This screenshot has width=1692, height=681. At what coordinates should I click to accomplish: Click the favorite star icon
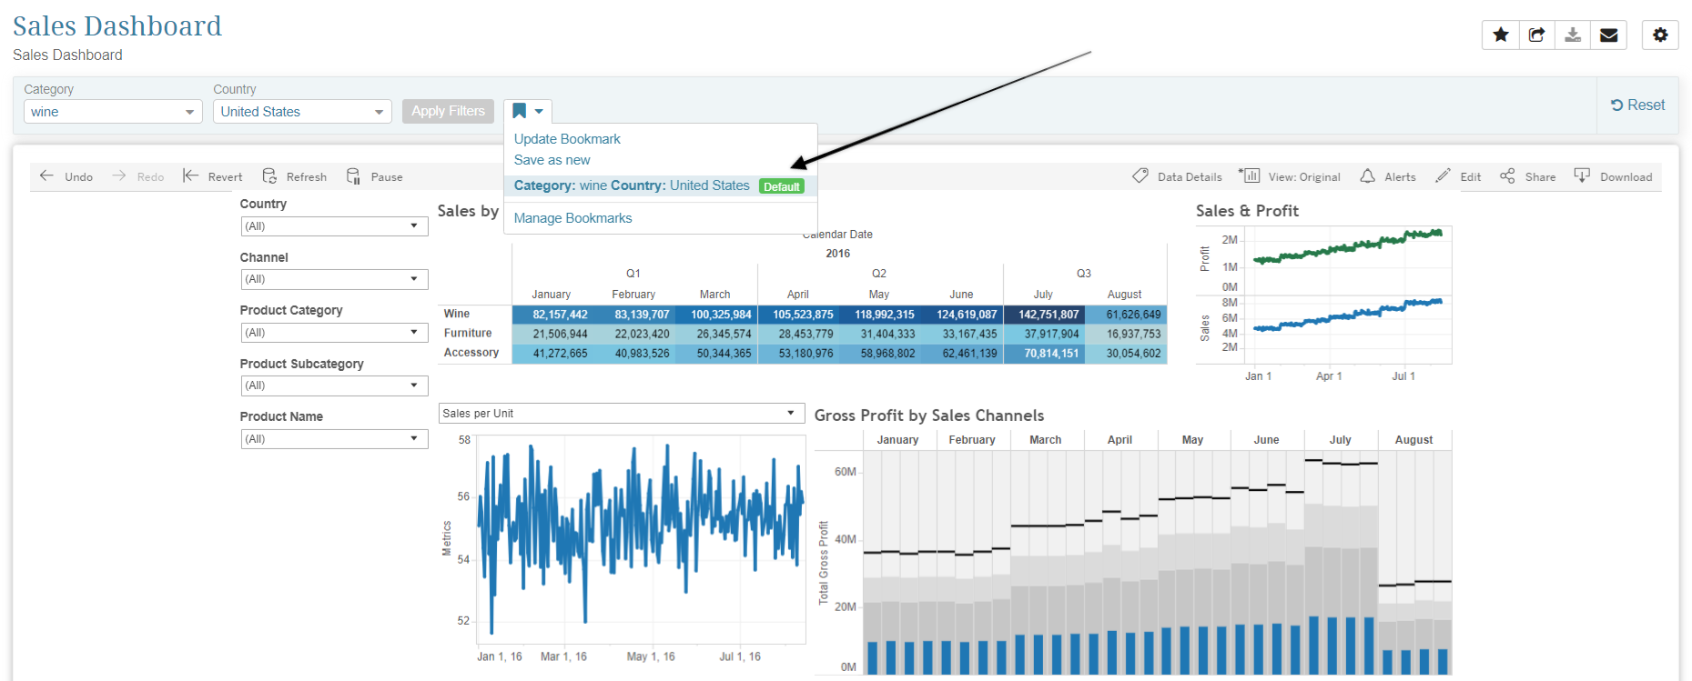tap(1501, 35)
